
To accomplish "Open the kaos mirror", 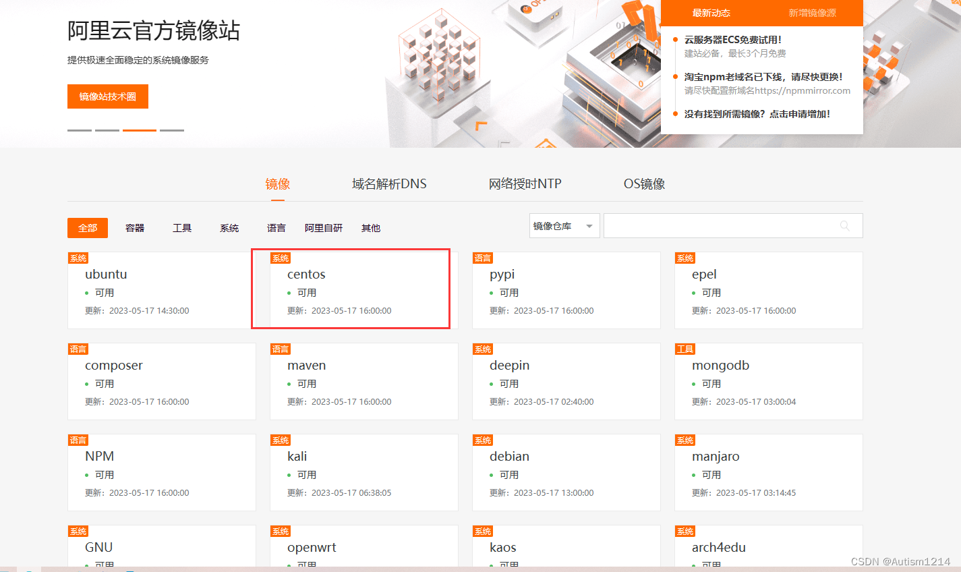I will pos(503,548).
